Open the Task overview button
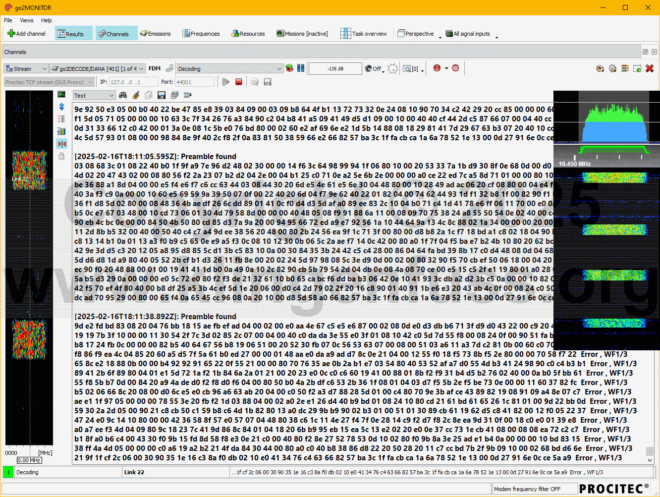Image resolution: width=660 pixels, height=497 pixels. pyautogui.click(x=364, y=34)
